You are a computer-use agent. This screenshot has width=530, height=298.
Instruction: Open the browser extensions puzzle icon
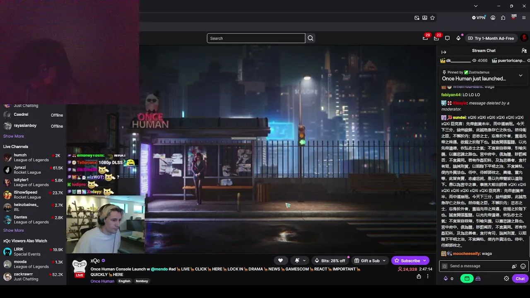click(x=503, y=18)
